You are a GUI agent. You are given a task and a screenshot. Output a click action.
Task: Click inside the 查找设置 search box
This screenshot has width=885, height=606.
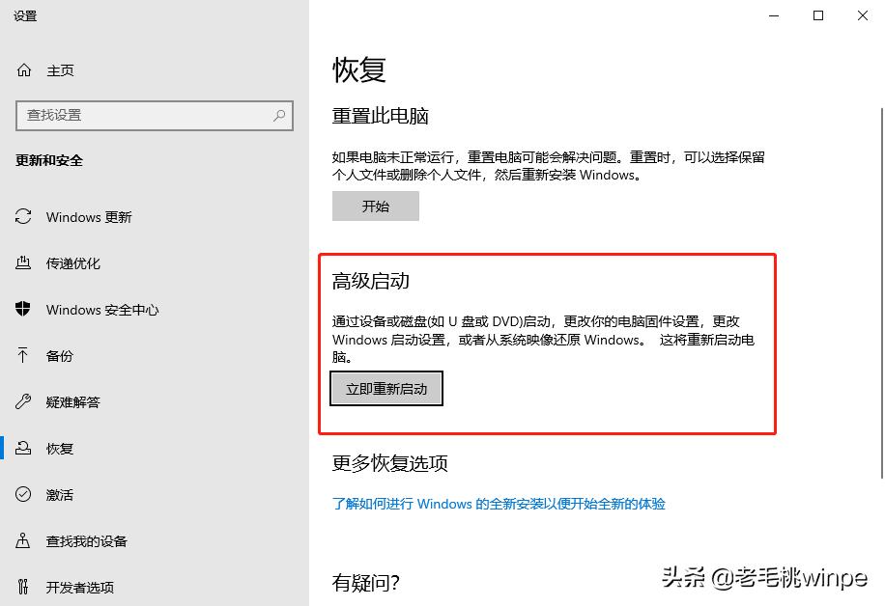[145, 116]
